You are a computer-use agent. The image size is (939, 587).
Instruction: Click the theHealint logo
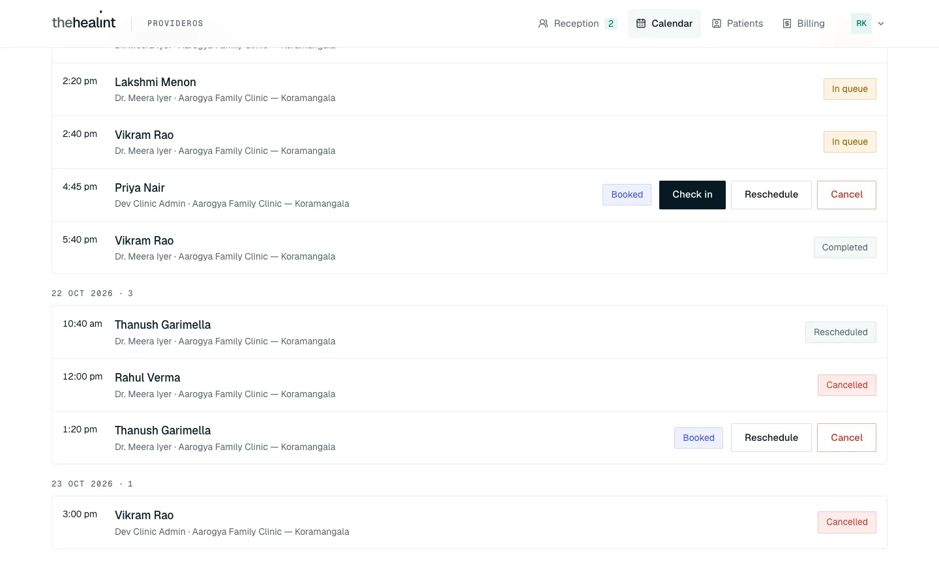click(x=83, y=22)
